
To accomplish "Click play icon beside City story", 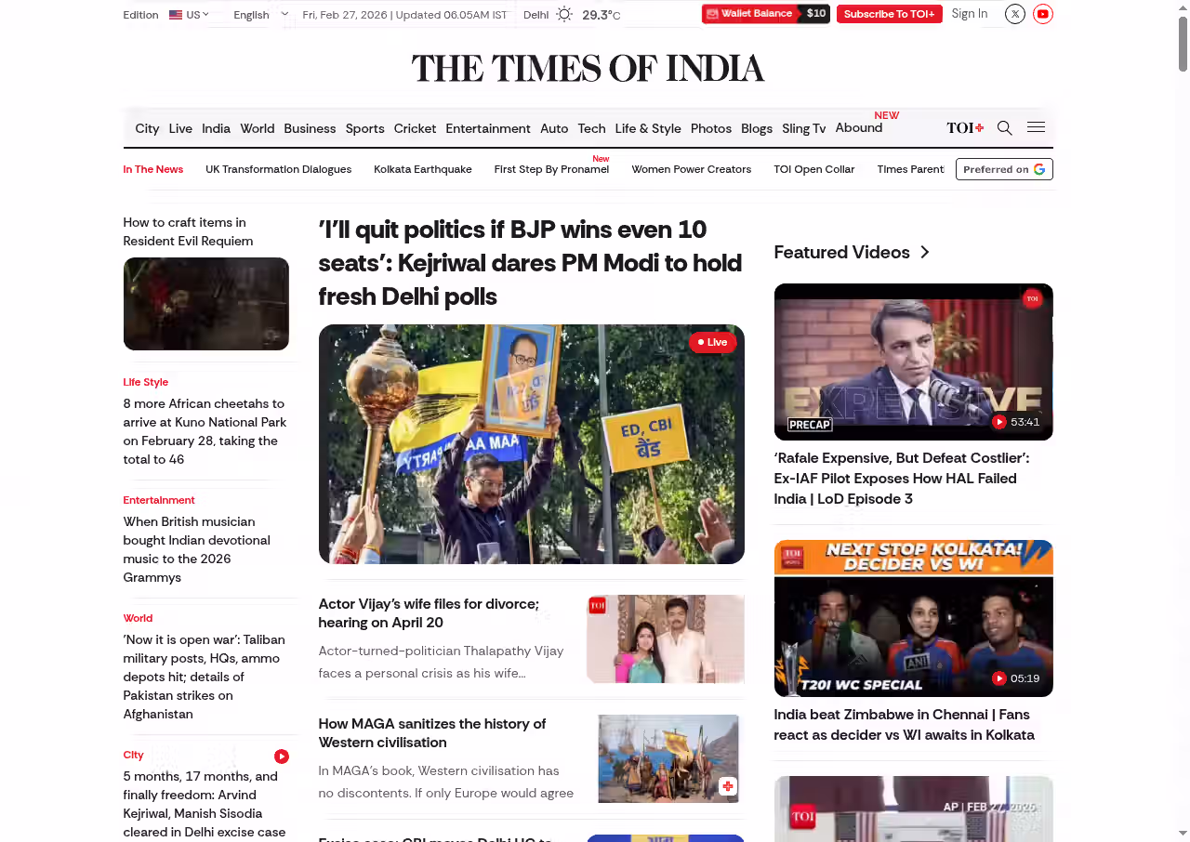I will [x=282, y=756].
